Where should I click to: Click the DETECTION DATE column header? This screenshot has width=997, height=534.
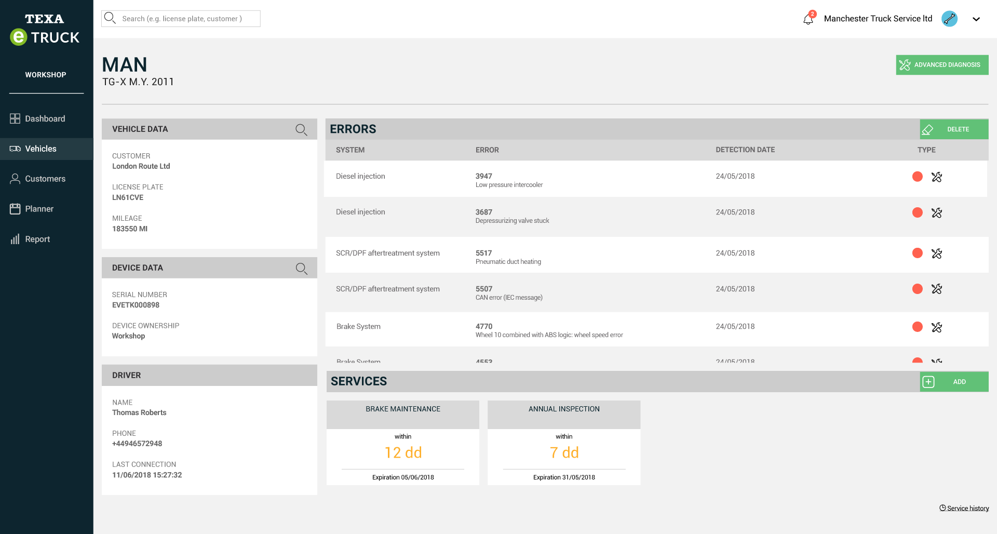tap(745, 150)
